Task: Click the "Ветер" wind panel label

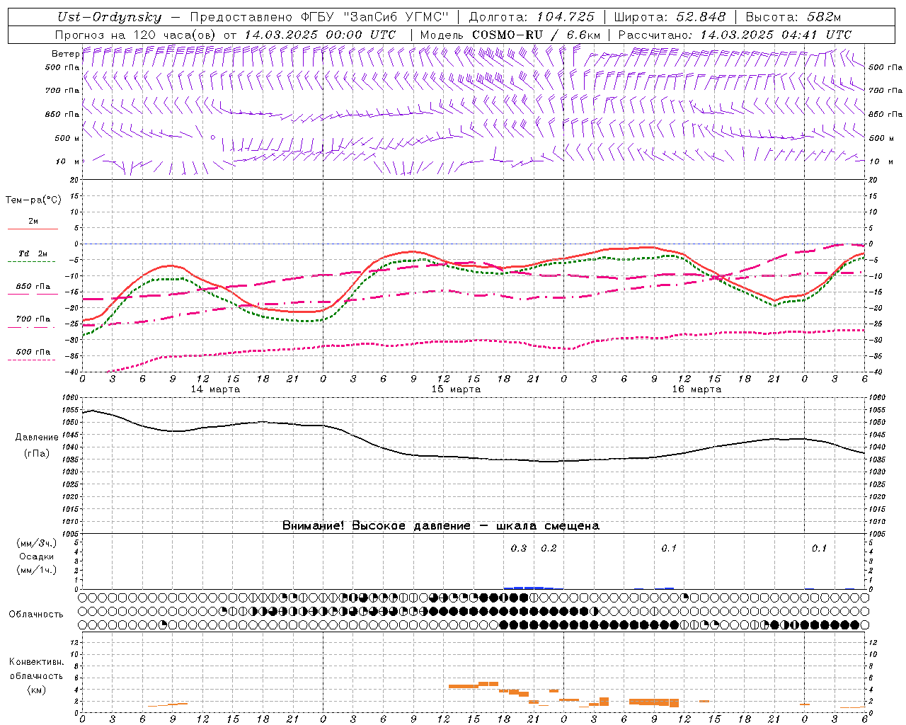Action: click(65, 54)
